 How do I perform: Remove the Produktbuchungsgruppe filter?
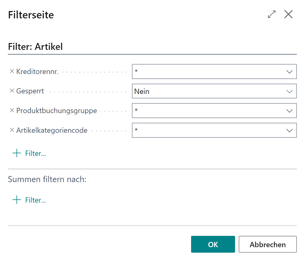(11, 110)
